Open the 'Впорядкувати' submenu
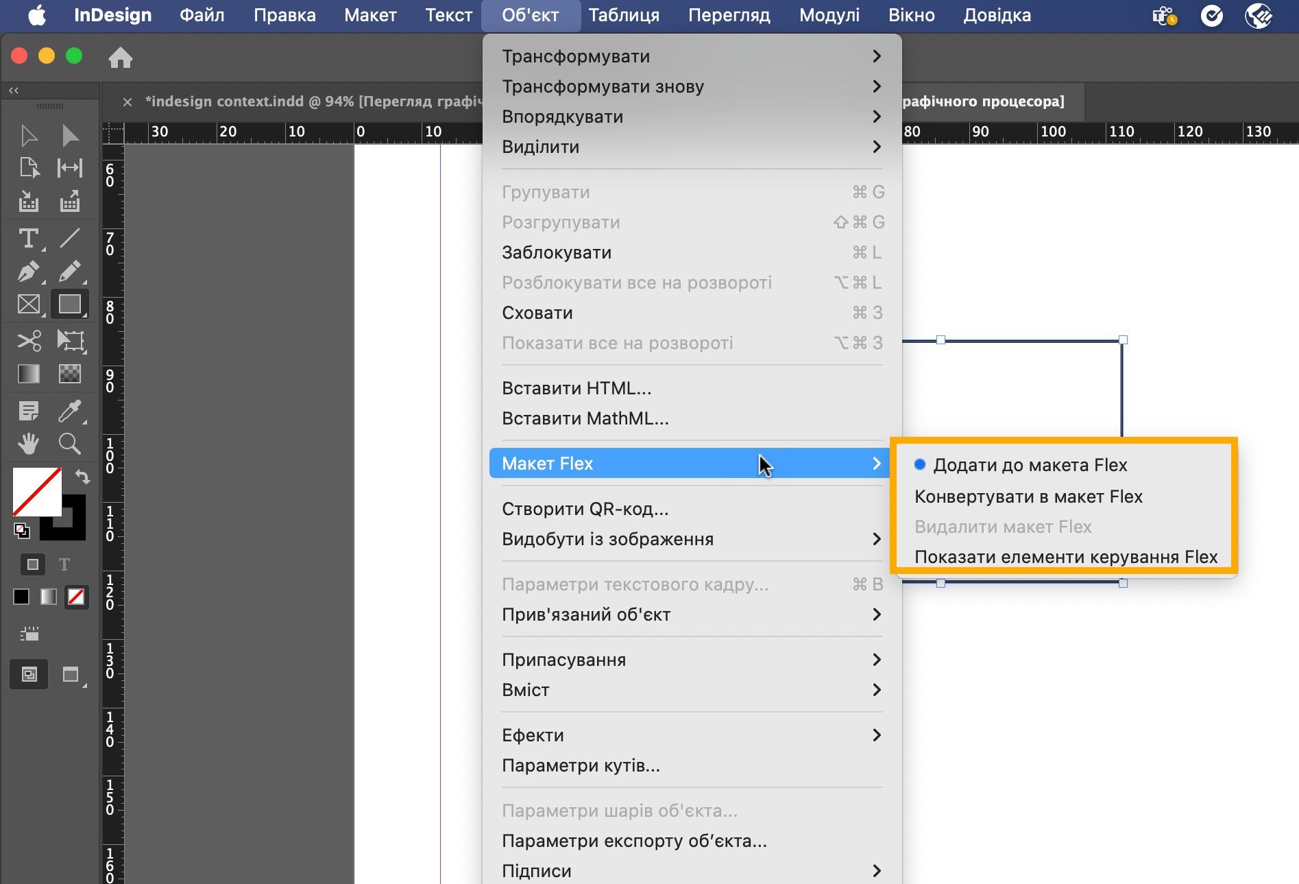Viewport: 1299px width, 884px height. pos(692,117)
